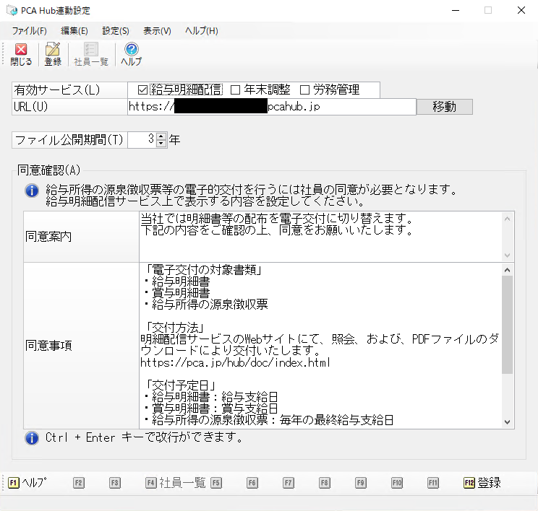Close the PCA Hub連動設定 window
538x511 pixels.
coord(521,11)
